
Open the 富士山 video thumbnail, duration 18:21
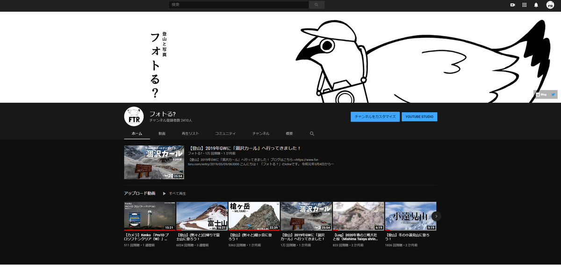(202, 216)
